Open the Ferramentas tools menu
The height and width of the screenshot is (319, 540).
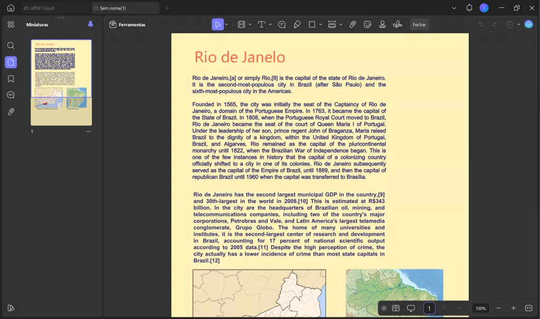(x=127, y=24)
